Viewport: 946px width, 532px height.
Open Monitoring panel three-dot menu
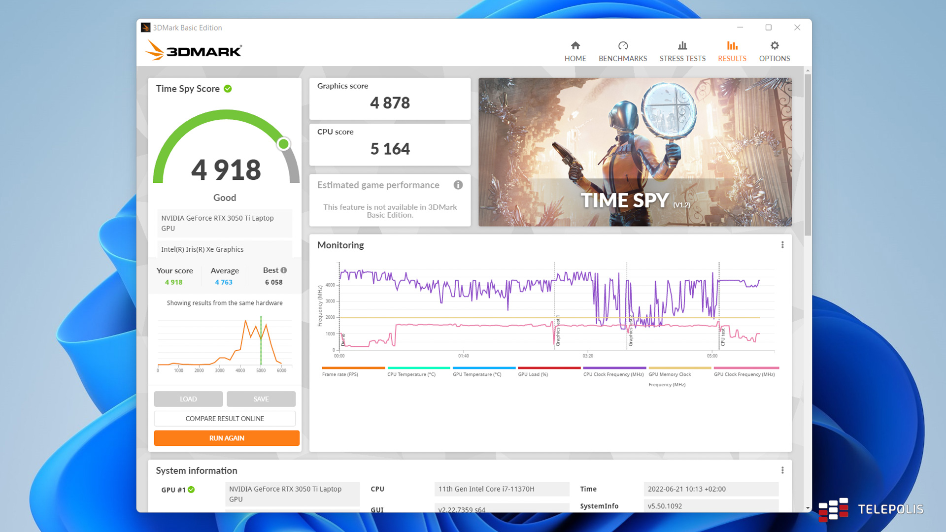click(782, 245)
